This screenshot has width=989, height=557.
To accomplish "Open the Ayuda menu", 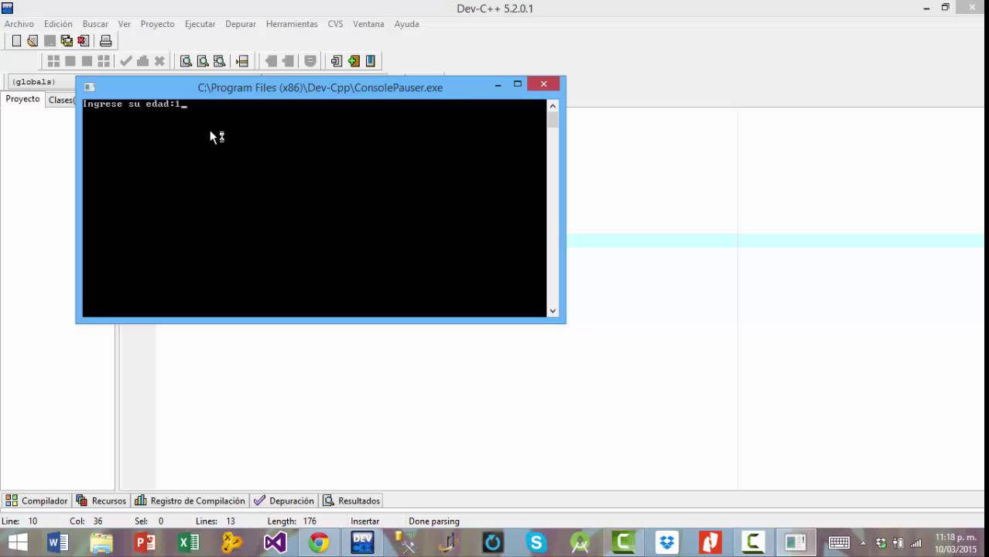I will pos(406,24).
